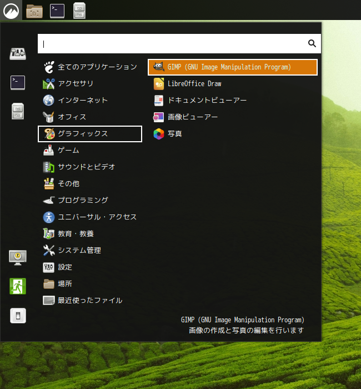The height and width of the screenshot is (389, 361).
Task: Select アクセサリ category
Action: (x=90, y=83)
